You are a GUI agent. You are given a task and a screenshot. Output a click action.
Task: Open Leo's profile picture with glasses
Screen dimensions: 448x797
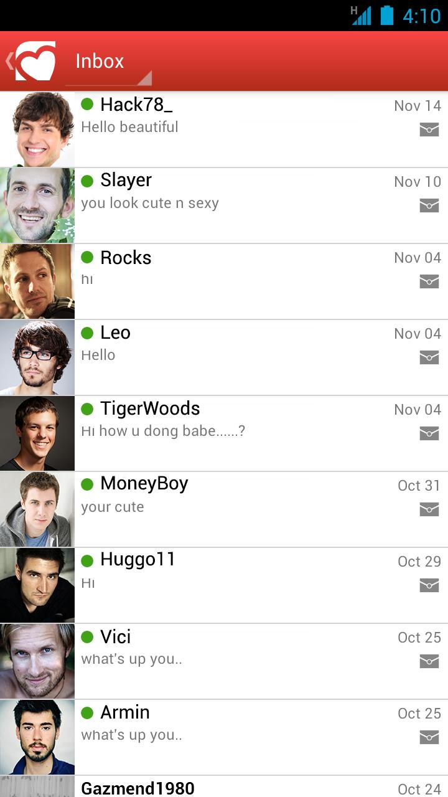click(x=37, y=357)
